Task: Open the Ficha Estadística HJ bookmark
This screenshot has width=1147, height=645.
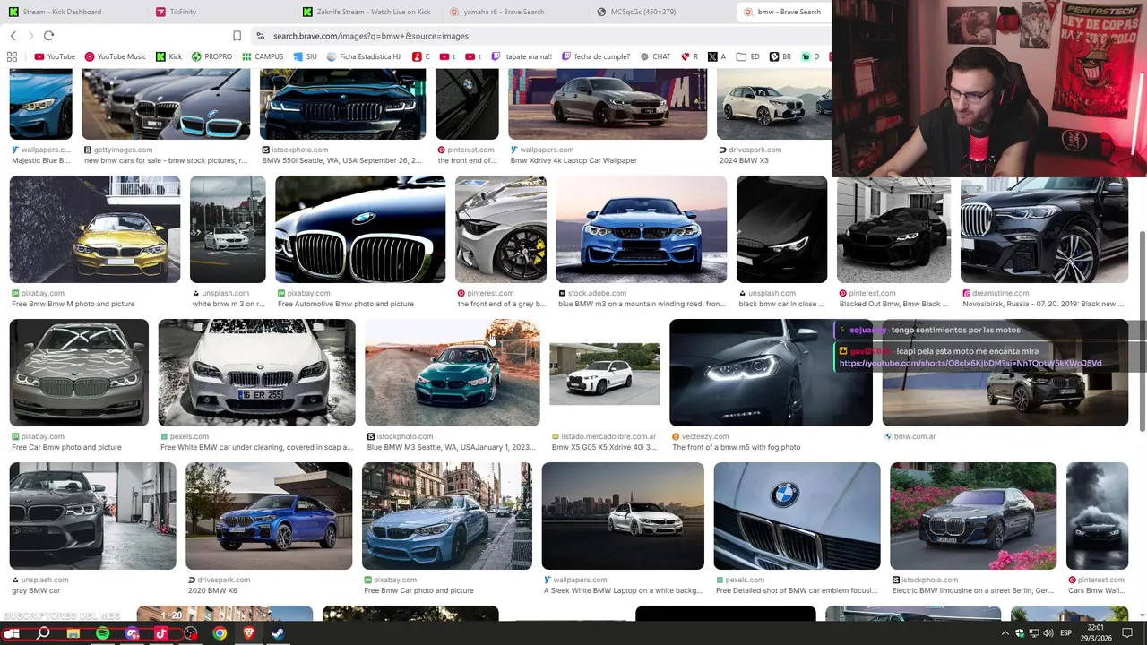Action: point(364,56)
